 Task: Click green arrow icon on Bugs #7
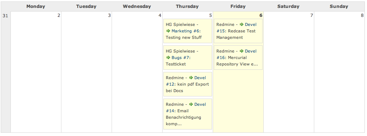coord(168,57)
